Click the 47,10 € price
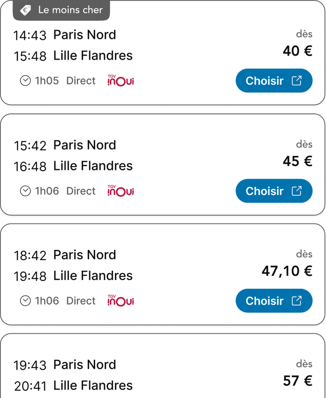 (x=287, y=271)
